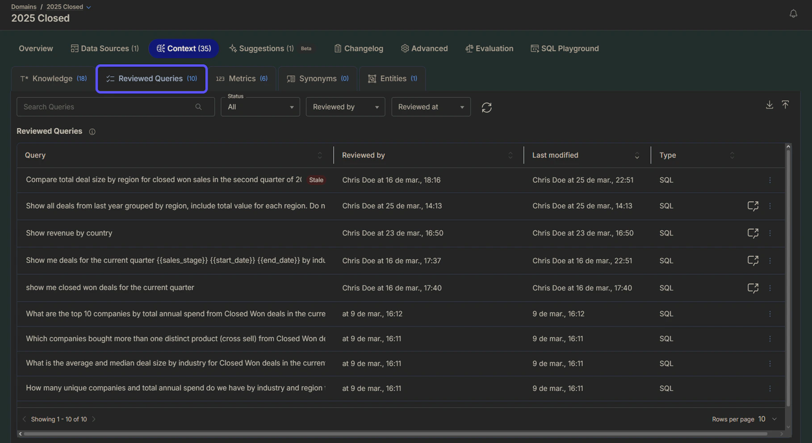Screen dimensions: 812x443
Task: Select the Context (35) tab
Action: click(184, 48)
